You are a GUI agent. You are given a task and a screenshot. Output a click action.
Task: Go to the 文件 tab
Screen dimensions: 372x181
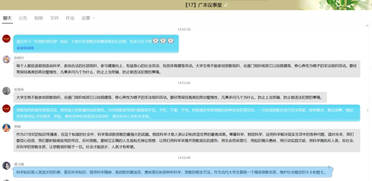coord(54,18)
